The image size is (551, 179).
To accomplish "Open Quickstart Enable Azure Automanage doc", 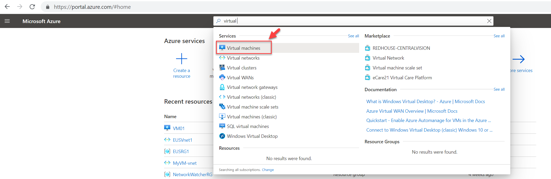I will pos(429,120).
